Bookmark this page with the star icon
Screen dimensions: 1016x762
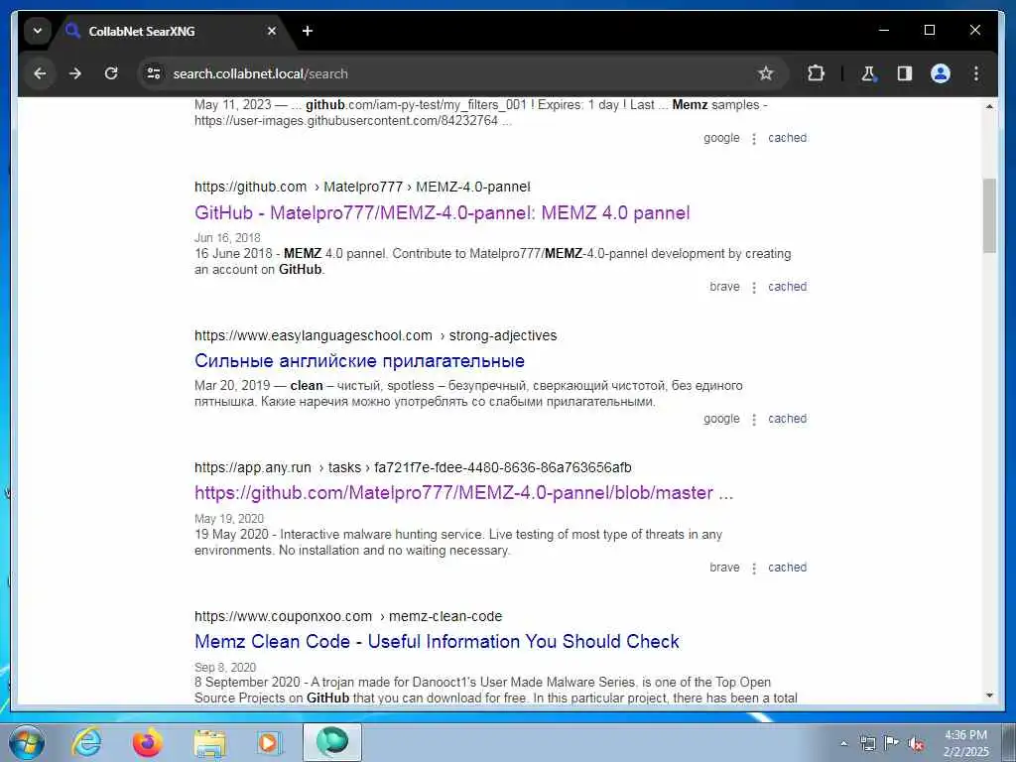(766, 73)
